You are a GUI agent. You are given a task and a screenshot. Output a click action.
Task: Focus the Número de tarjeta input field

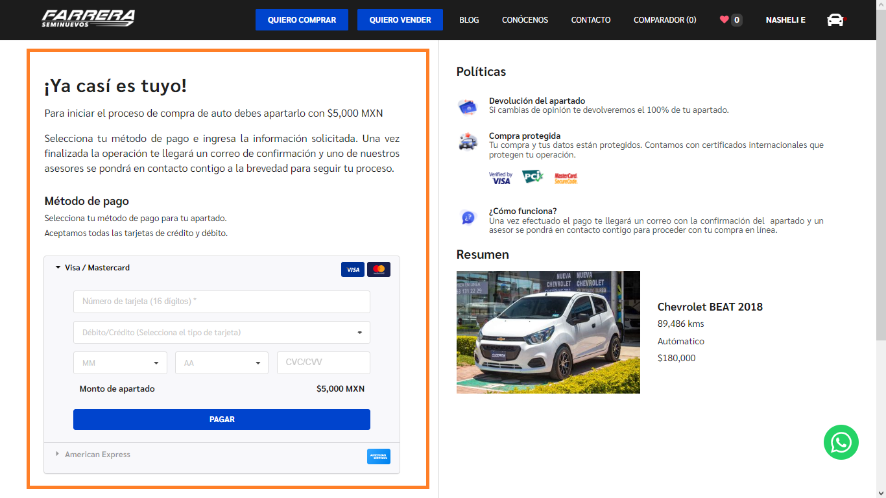click(x=222, y=302)
